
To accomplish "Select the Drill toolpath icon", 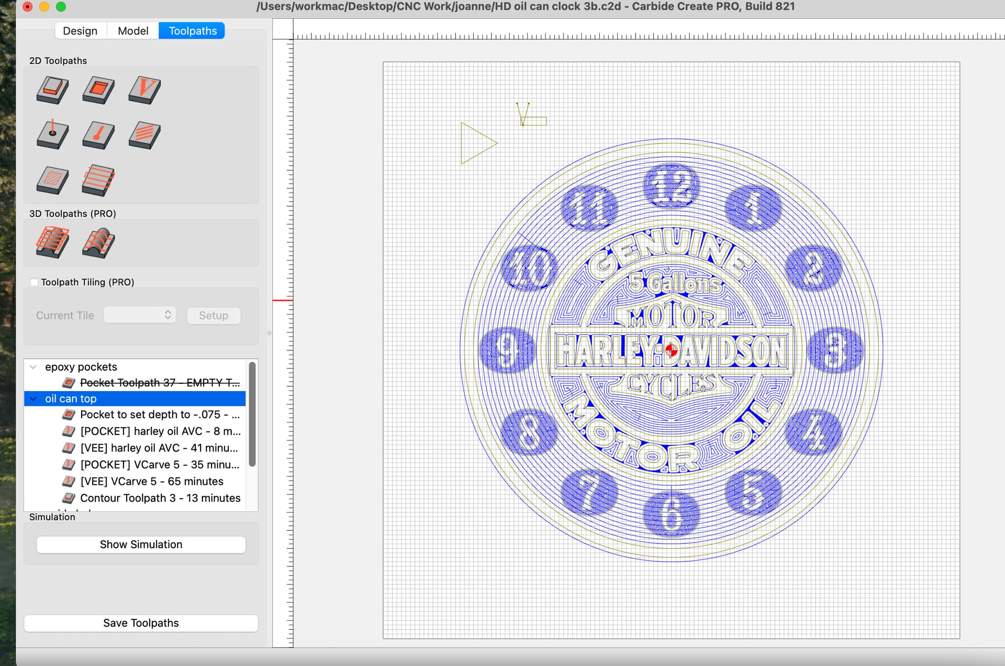I will point(52,135).
